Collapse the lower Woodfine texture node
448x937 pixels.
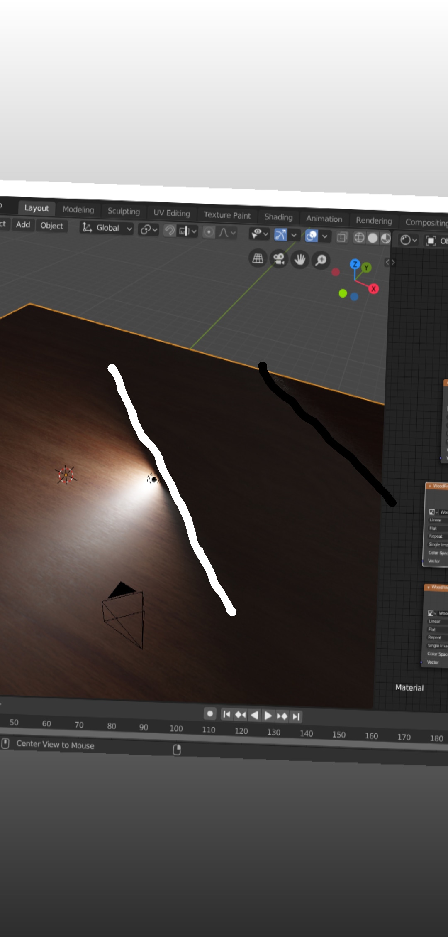tap(428, 587)
